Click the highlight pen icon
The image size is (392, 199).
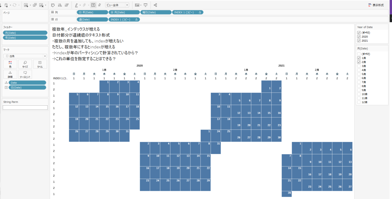(76, 5)
